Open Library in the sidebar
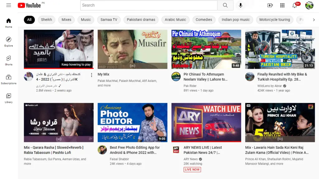 coord(8,98)
